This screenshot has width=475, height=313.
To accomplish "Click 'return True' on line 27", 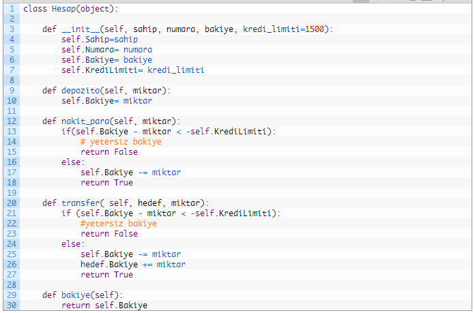I will (x=106, y=275).
